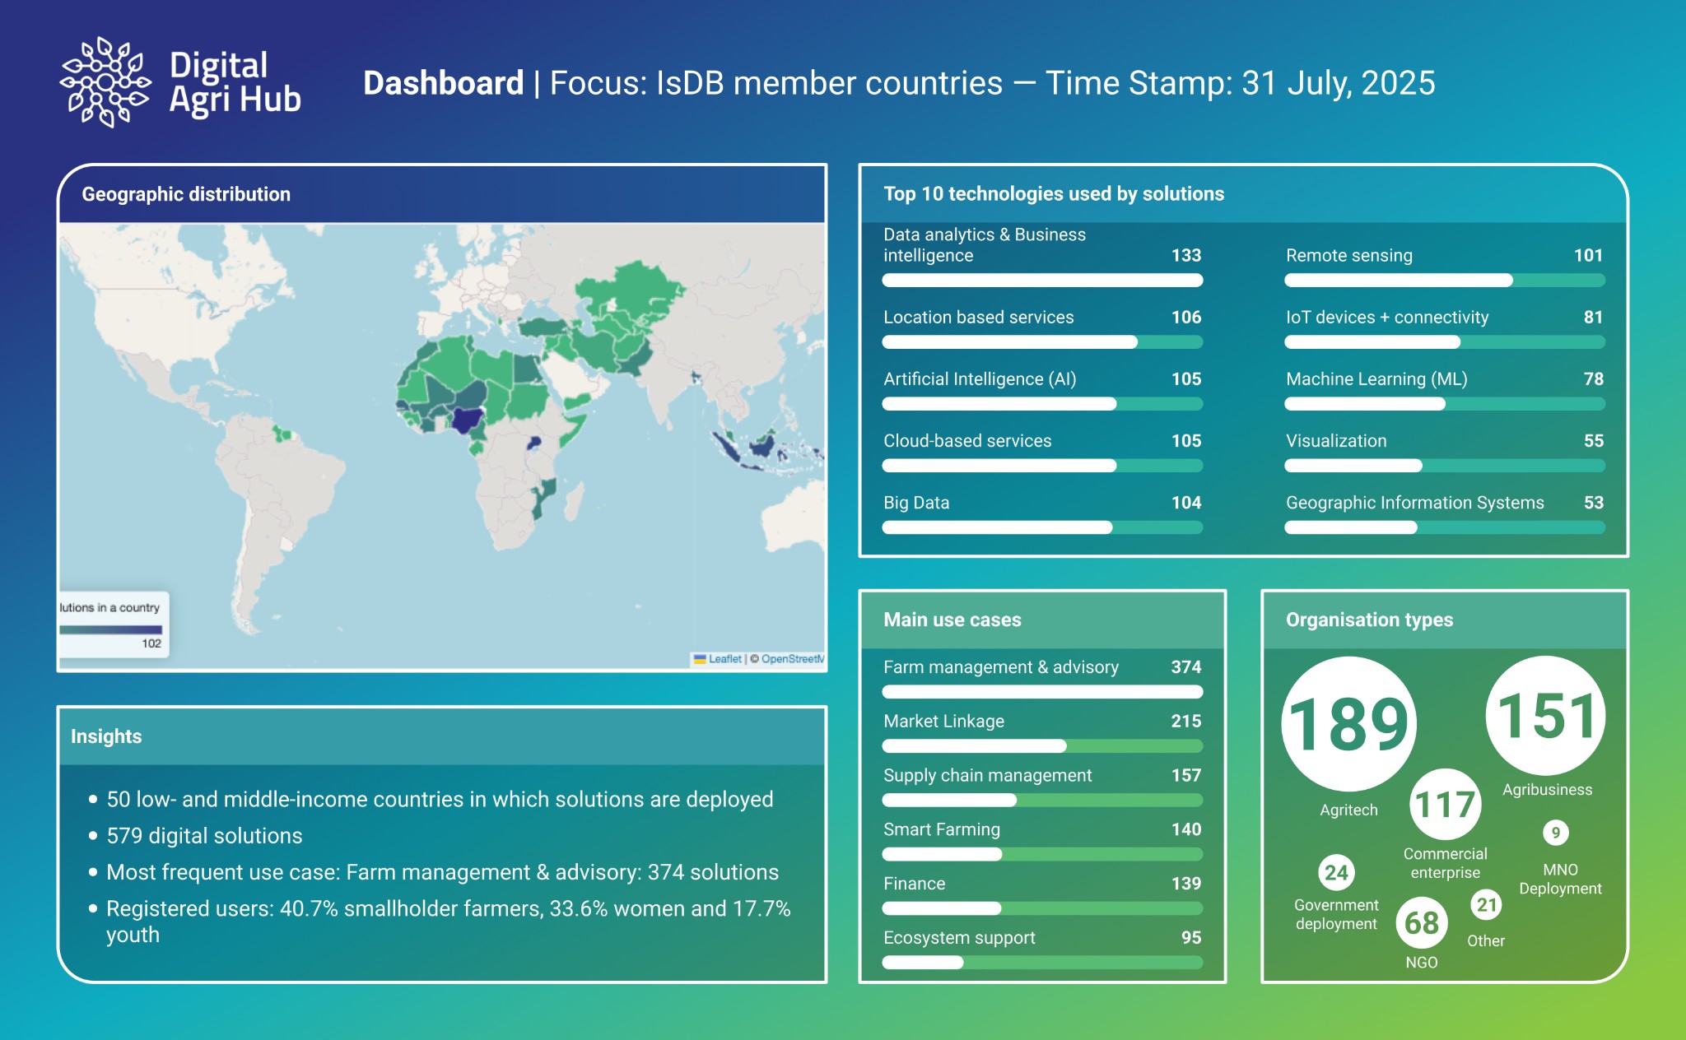Screen dimensions: 1686x1040
Task: Click the Leaflet attribution link
Action: (x=724, y=659)
